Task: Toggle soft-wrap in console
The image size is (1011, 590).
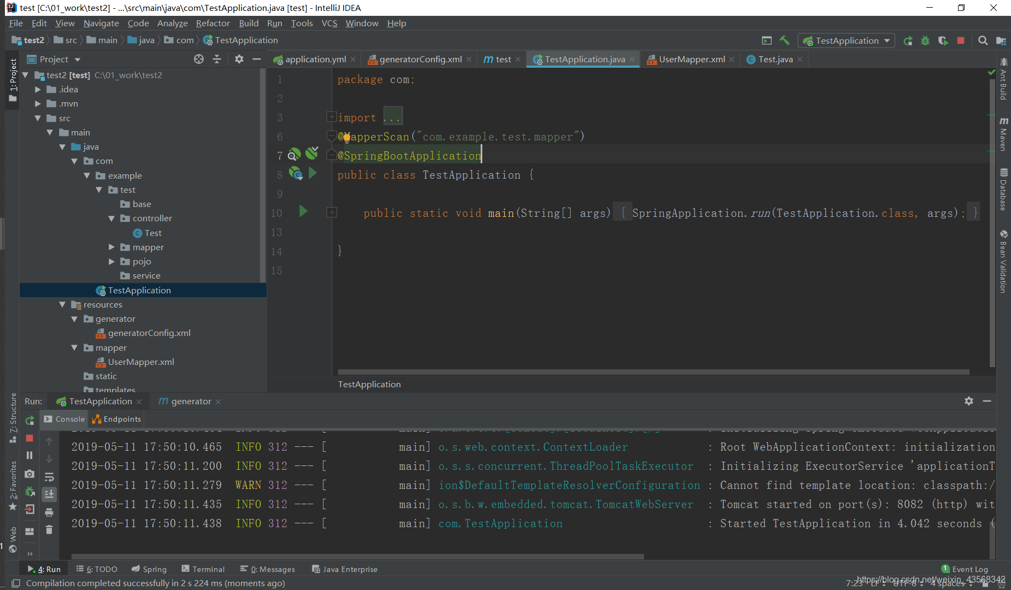Action: tap(49, 477)
